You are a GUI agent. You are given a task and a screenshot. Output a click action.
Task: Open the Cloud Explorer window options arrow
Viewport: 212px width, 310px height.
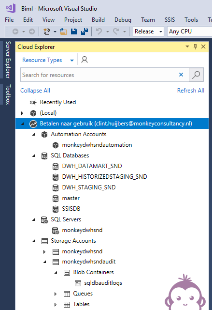(x=187, y=46)
